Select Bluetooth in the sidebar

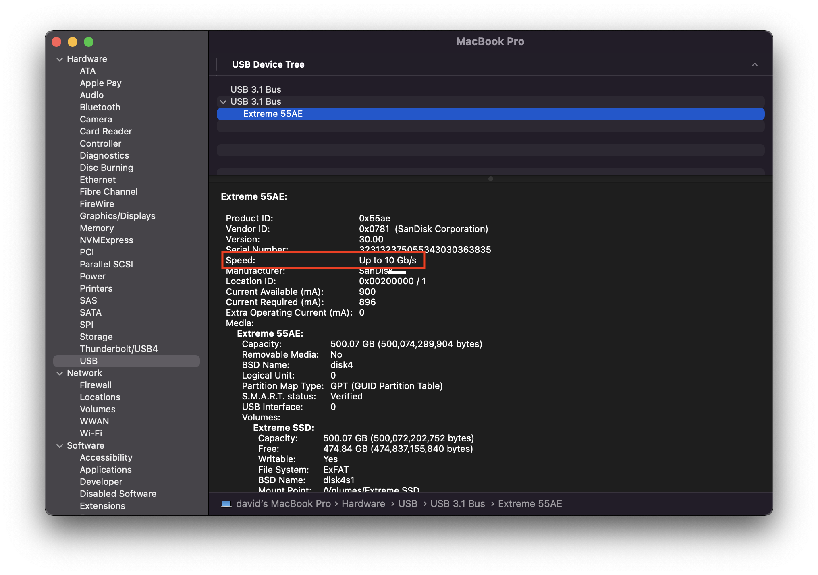click(x=100, y=107)
